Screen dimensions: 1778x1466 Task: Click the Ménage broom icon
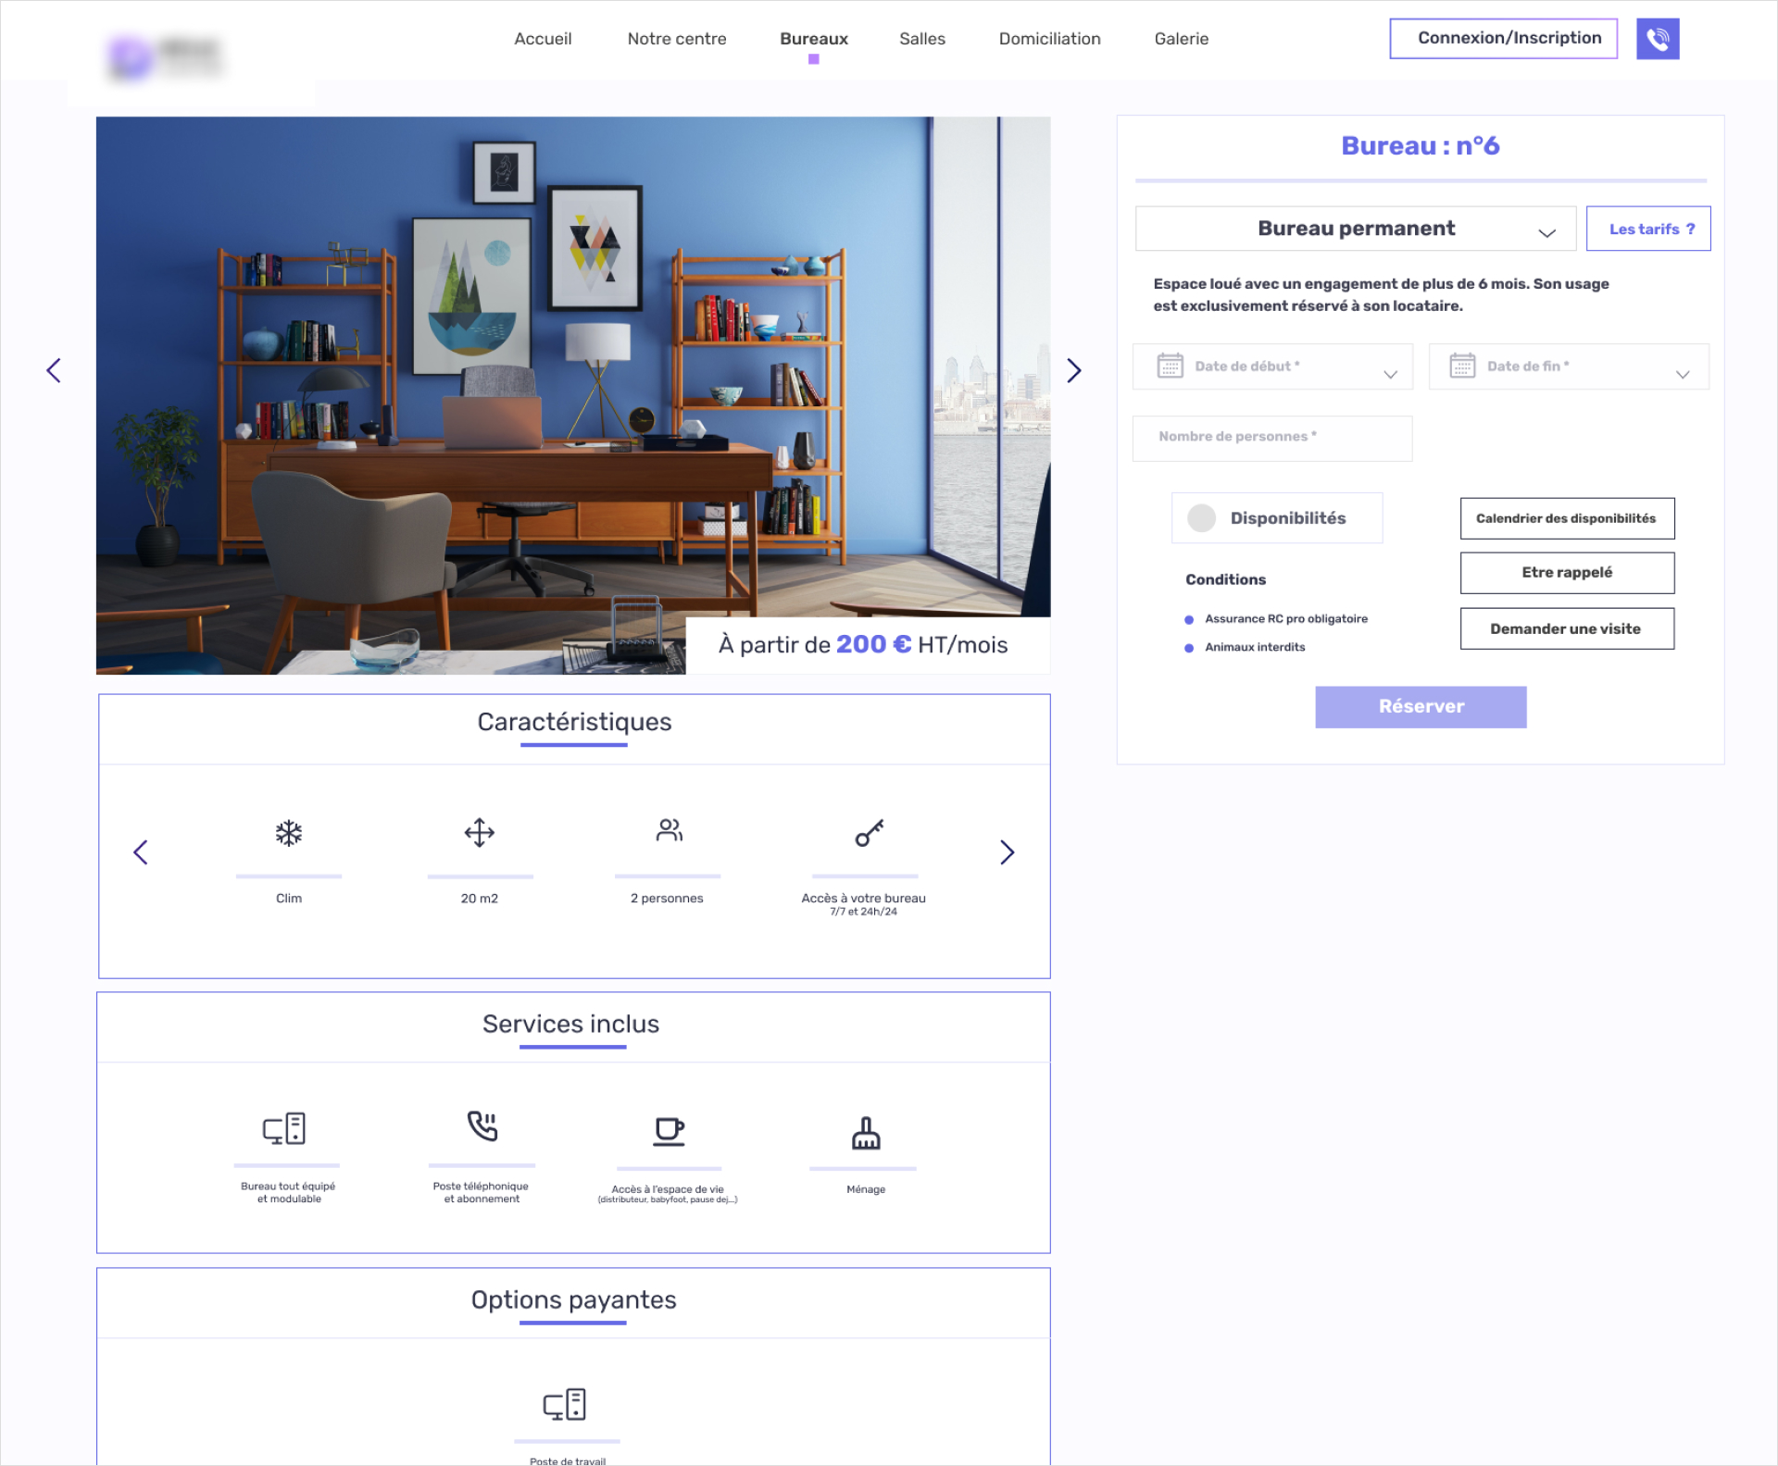pos(866,1133)
